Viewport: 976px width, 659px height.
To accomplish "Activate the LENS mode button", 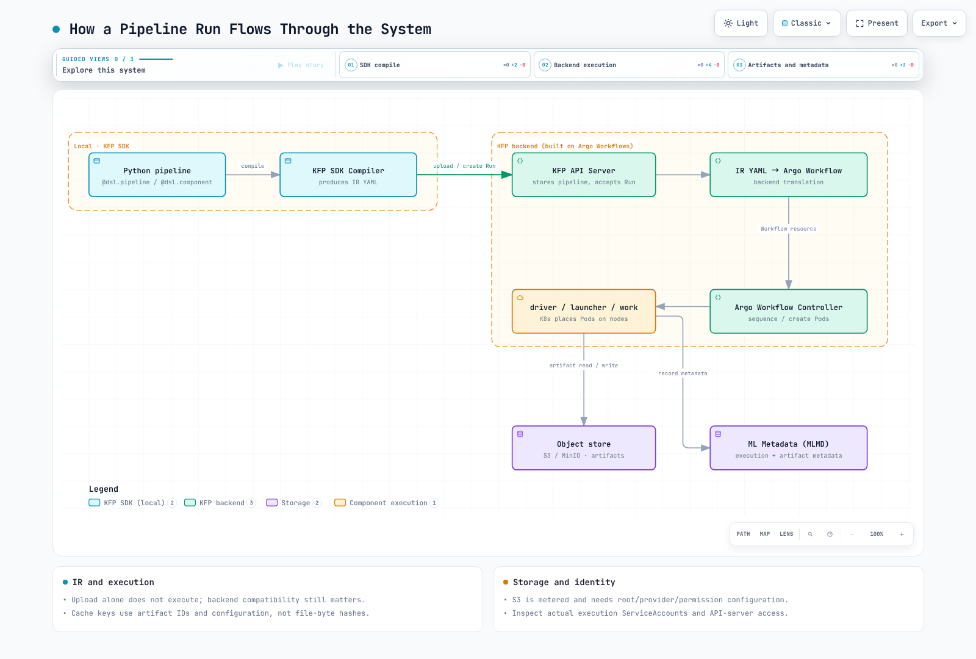I will [x=786, y=534].
